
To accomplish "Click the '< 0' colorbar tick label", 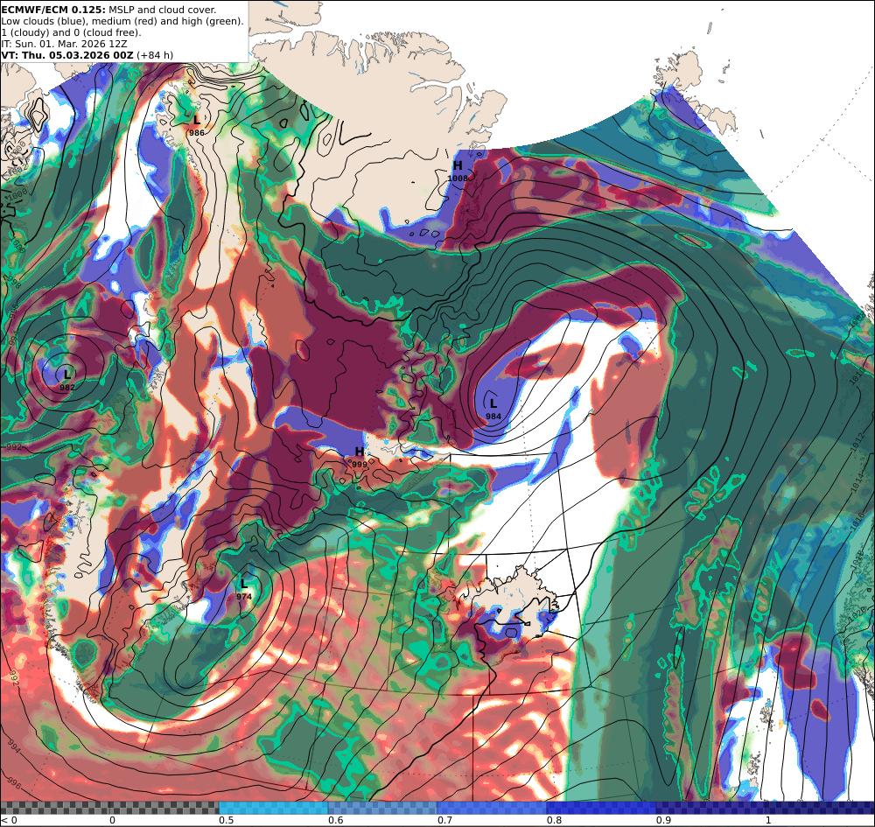I will coord(9,820).
